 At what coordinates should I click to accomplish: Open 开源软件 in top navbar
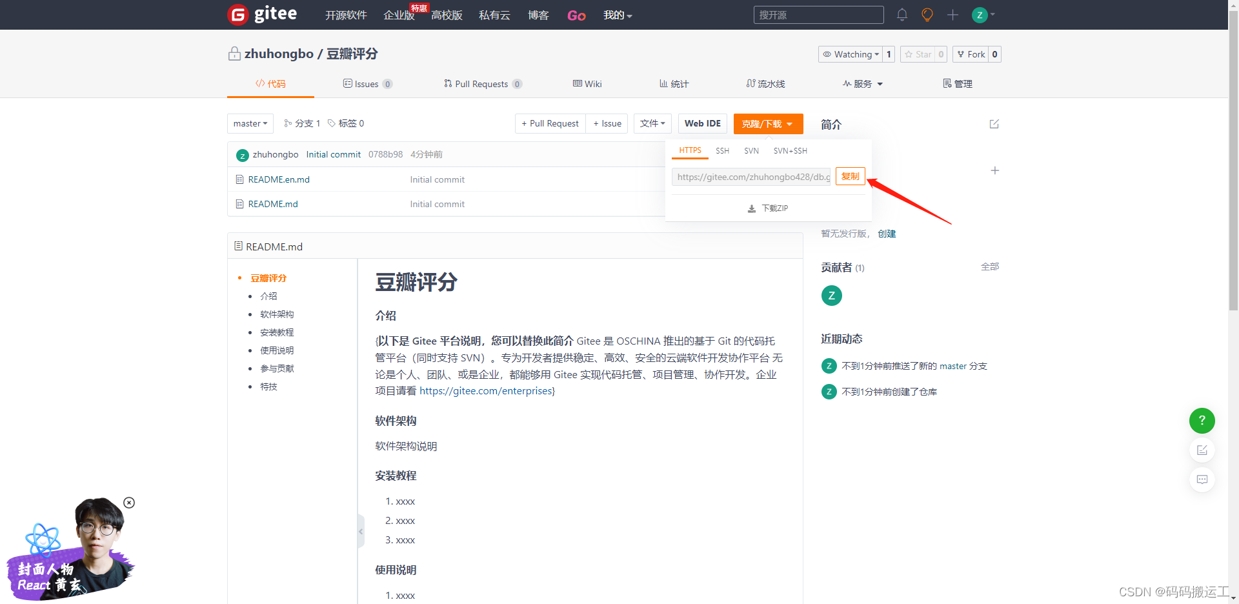point(346,15)
